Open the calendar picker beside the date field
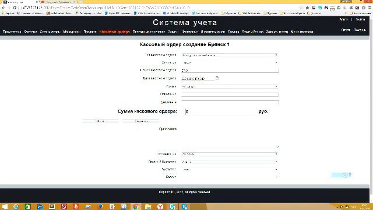Screen dimensions: 373x210 217,78
